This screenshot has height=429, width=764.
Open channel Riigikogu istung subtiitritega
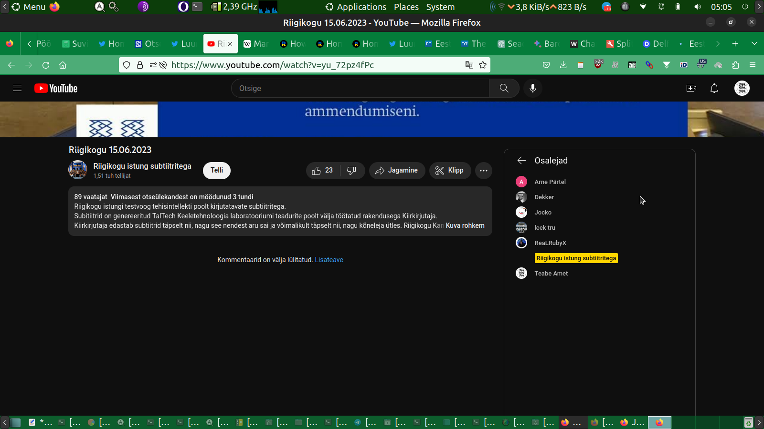(142, 166)
